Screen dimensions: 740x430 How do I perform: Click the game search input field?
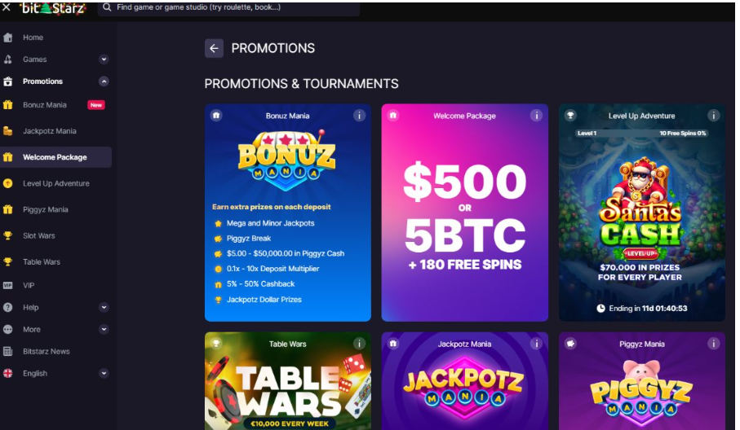(228, 8)
